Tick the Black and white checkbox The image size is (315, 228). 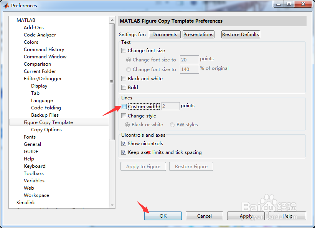(x=124, y=78)
